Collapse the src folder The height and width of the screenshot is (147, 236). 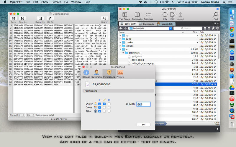pyautogui.click(x=120, y=49)
